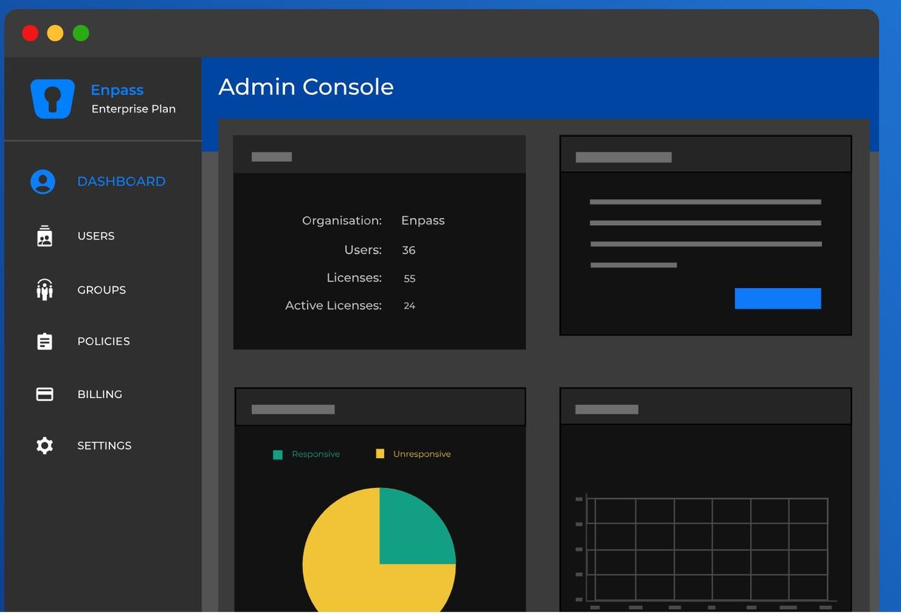
Task: Open Billing via the credit card icon
Action: click(x=44, y=394)
